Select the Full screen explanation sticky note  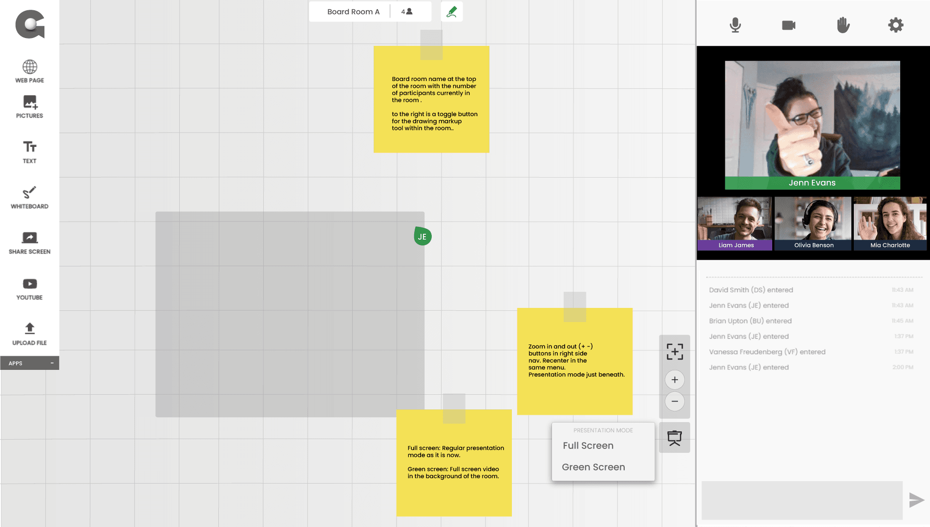coord(454,463)
